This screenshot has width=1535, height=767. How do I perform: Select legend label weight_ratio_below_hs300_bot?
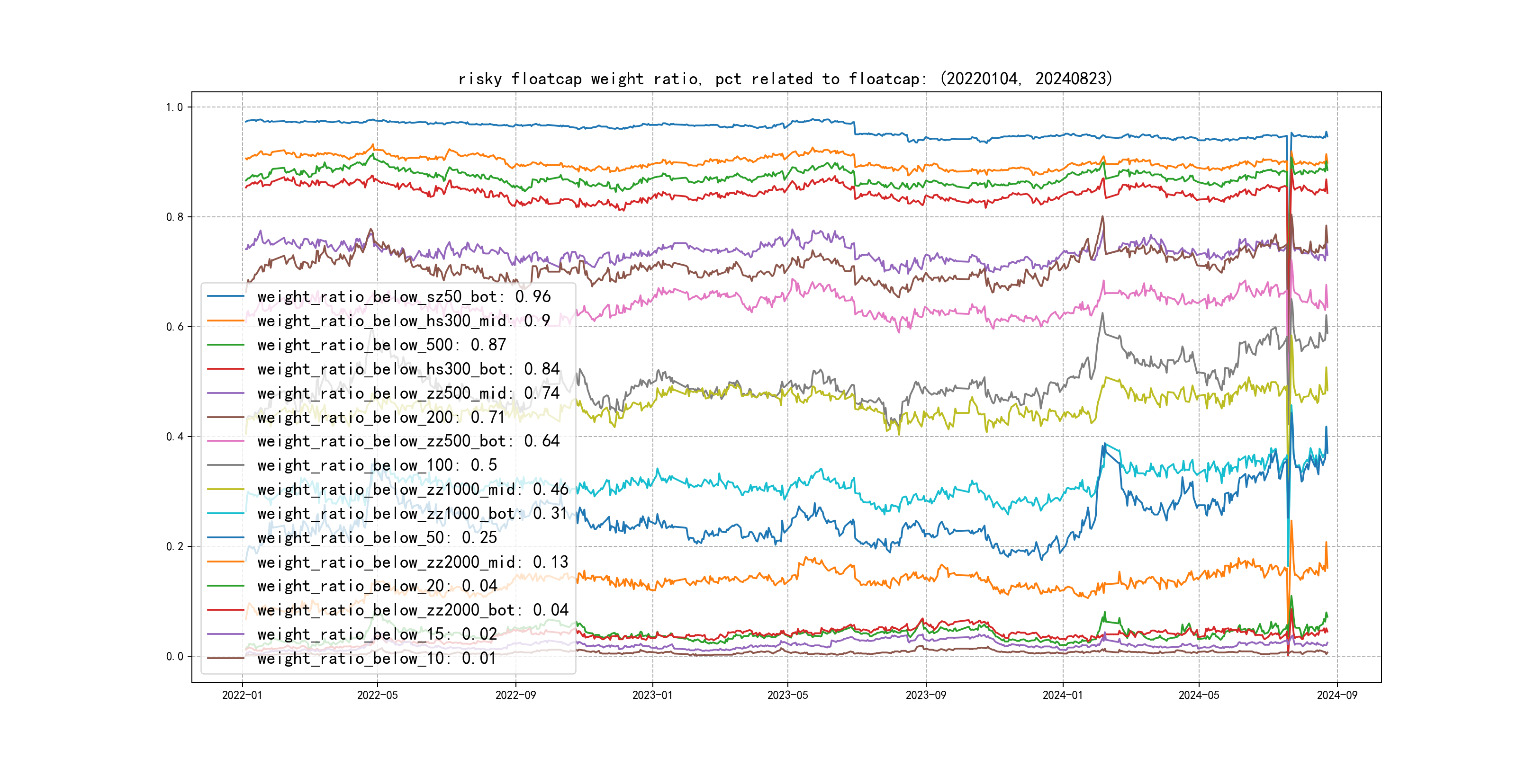tap(408, 369)
